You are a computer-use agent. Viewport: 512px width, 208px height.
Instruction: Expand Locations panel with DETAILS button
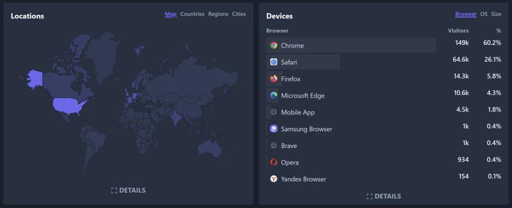tap(129, 191)
